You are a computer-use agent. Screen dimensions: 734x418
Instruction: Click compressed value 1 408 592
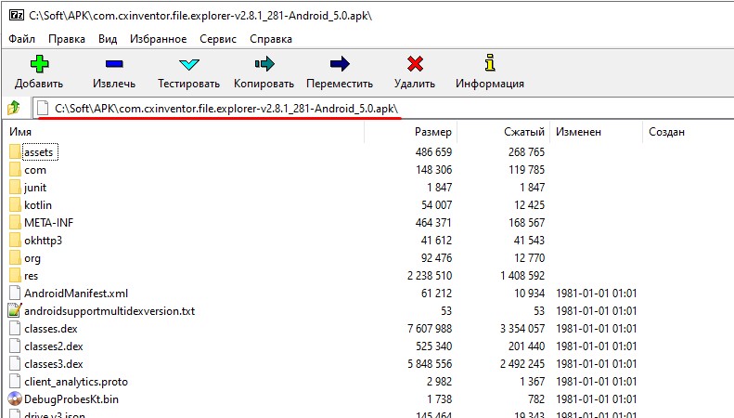(522, 276)
